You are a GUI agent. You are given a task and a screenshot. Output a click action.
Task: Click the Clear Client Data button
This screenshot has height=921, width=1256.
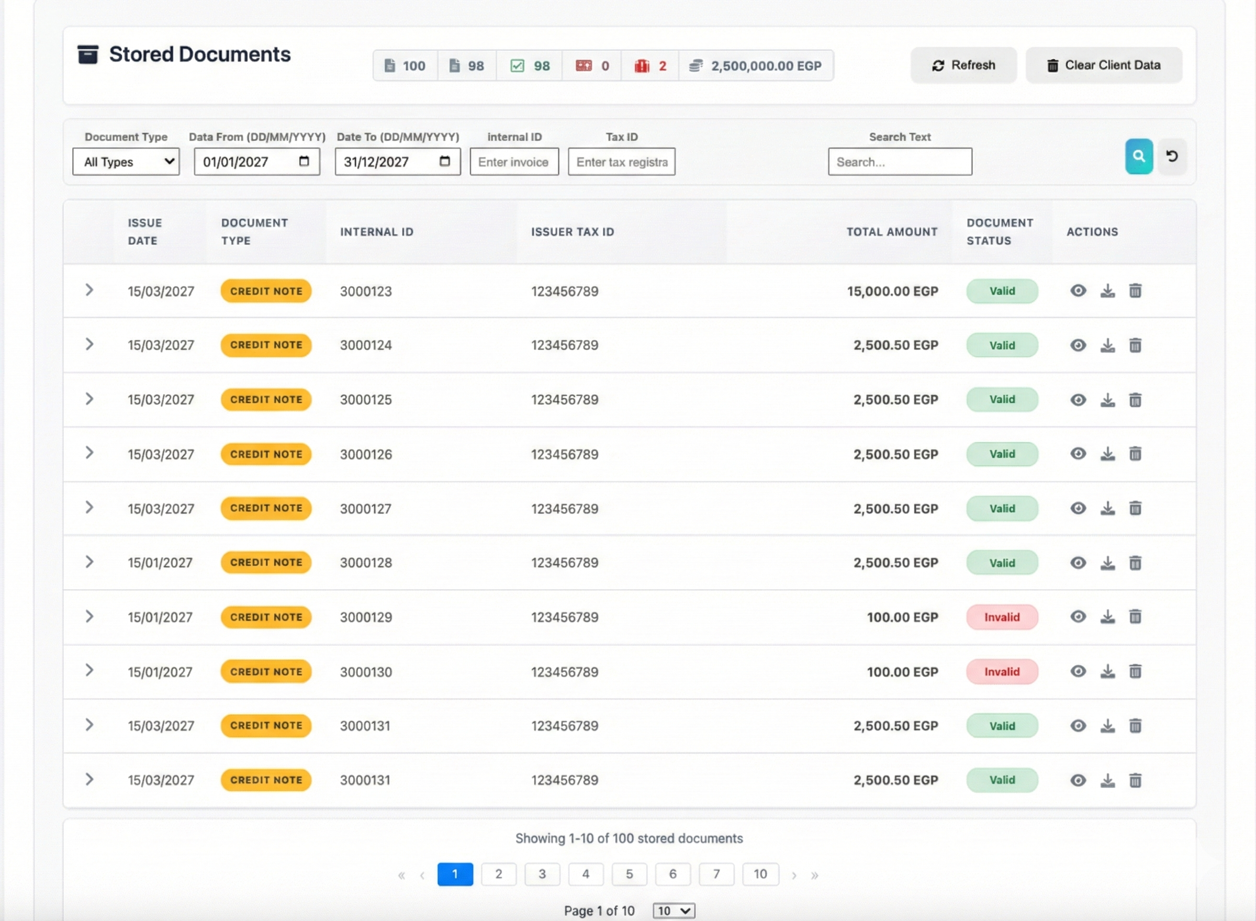pos(1104,65)
